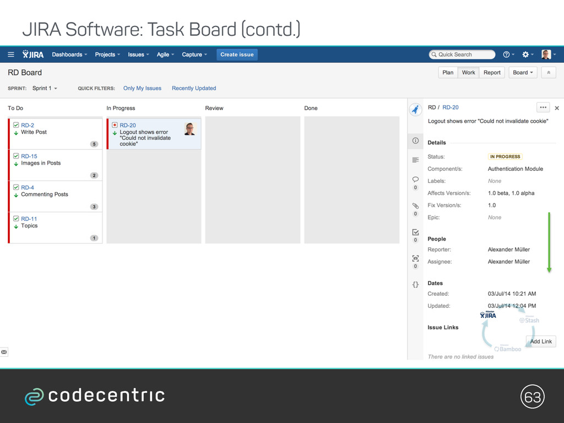564x423 pixels.
Task: Open the Capture dropdown menu
Action: (194, 55)
